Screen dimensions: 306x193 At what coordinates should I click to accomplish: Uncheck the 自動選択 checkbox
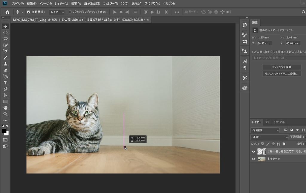pyautogui.click(x=29, y=12)
